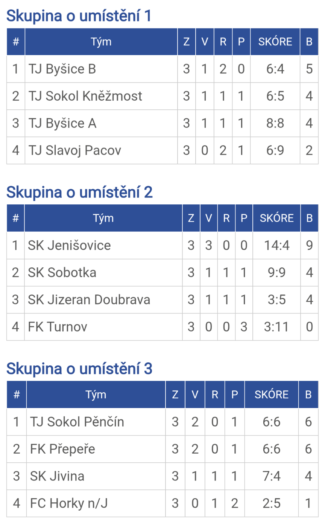Click the Skupina o umístění 1 heading
The image size is (325, 531).
(x=79, y=16)
